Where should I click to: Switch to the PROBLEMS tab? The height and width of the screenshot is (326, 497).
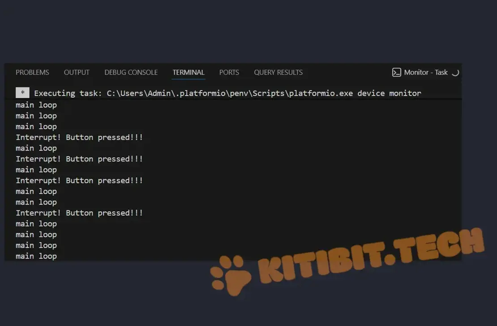[x=32, y=72]
